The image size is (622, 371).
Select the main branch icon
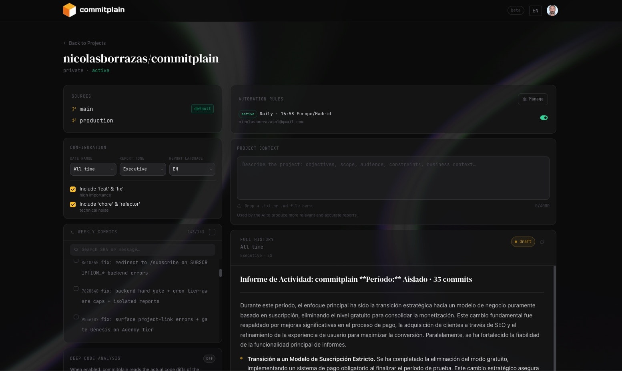coord(74,109)
